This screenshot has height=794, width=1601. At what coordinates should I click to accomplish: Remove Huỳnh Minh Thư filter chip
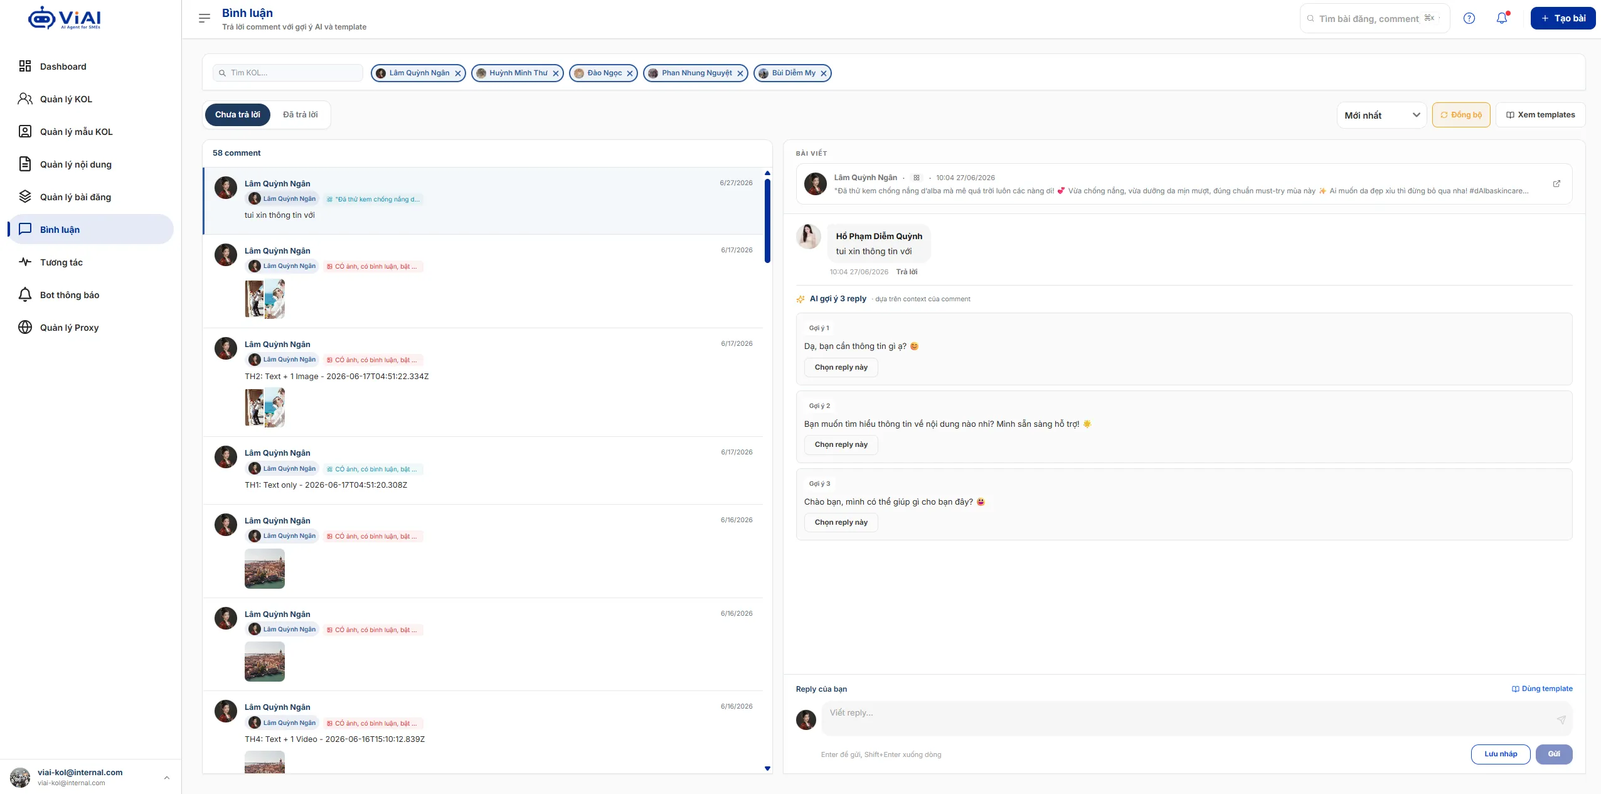click(x=556, y=73)
